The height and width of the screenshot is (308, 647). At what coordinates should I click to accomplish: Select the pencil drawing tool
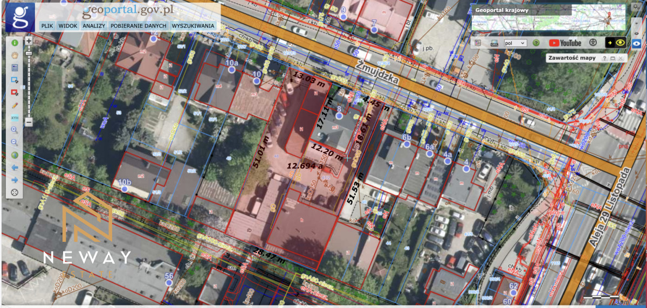(x=15, y=104)
